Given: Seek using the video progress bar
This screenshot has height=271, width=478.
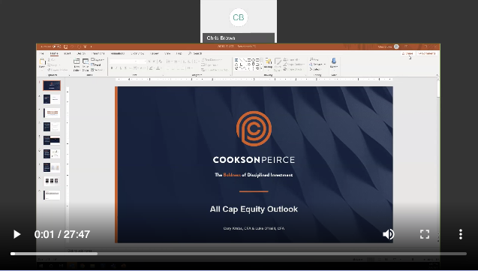Looking at the screenshot, I should (239, 254).
